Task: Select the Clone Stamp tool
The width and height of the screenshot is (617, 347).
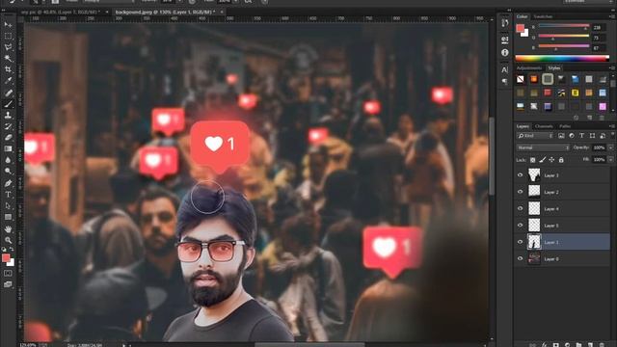Action: point(8,116)
